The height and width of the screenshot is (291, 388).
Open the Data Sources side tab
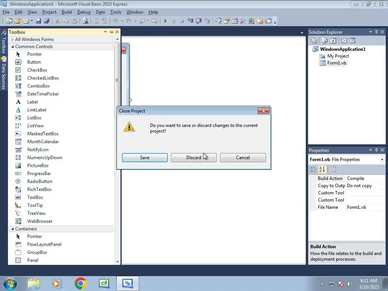tap(3, 74)
